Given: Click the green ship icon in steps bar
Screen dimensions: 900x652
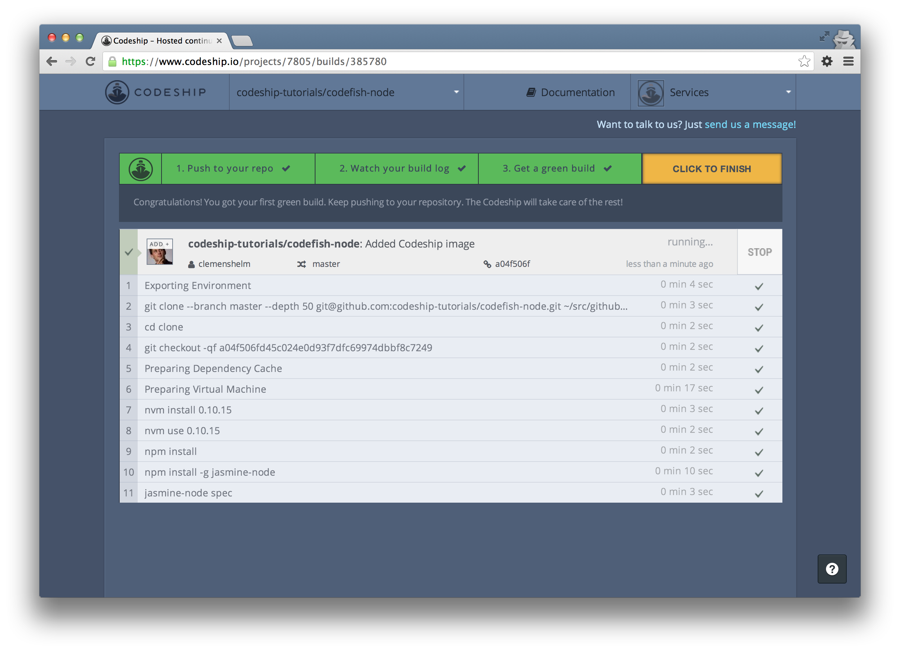Looking at the screenshot, I should point(140,169).
